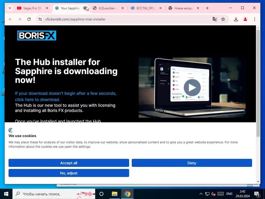Open the Chrome profile menu

pos(245,19)
